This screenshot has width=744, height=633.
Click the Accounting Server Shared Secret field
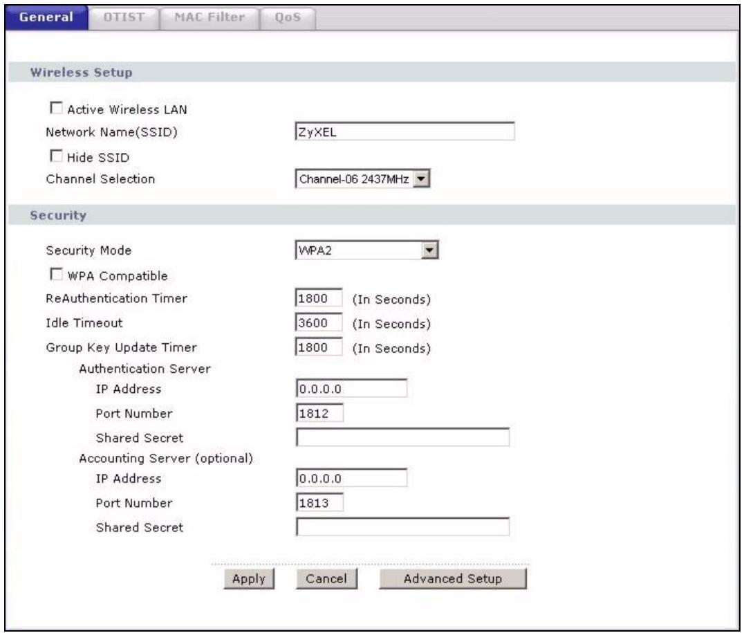(402, 527)
